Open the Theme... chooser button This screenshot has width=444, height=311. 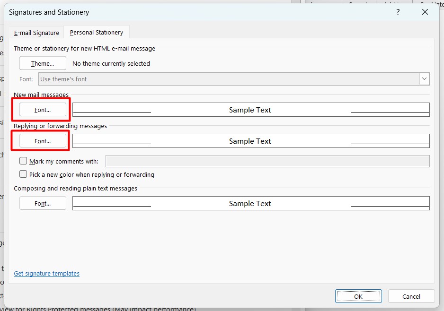43,63
